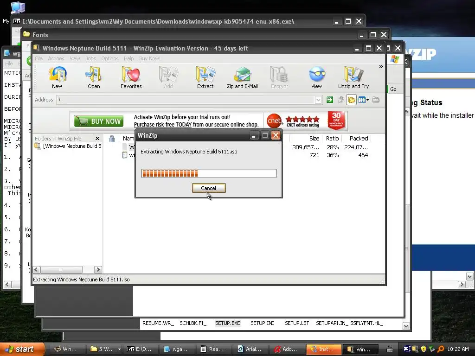The width and height of the screenshot is (475, 356).
Task: Click the Extract toolbar icon
Action: pyautogui.click(x=205, y=78)
